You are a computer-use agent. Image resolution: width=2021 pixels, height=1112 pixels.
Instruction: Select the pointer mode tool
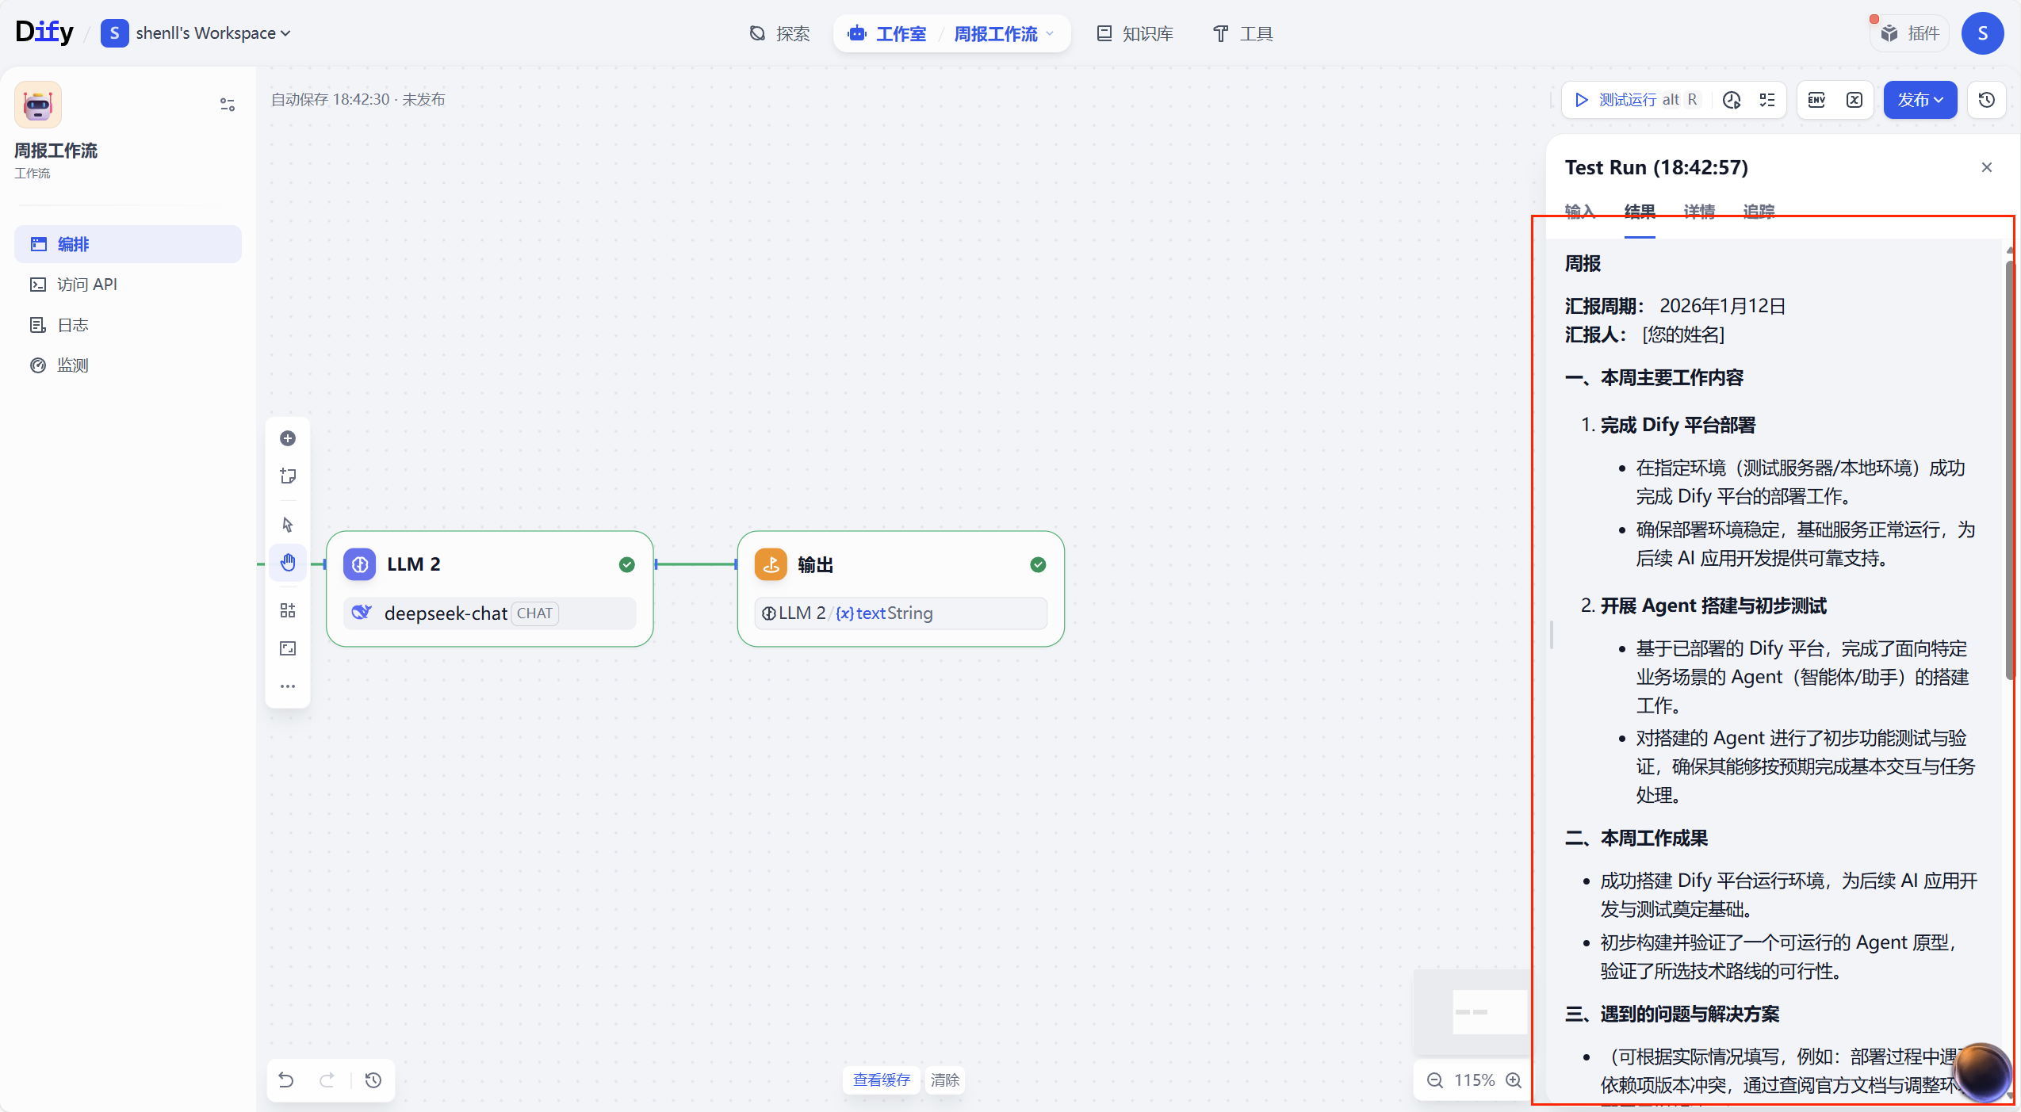[x=288, y=525]
